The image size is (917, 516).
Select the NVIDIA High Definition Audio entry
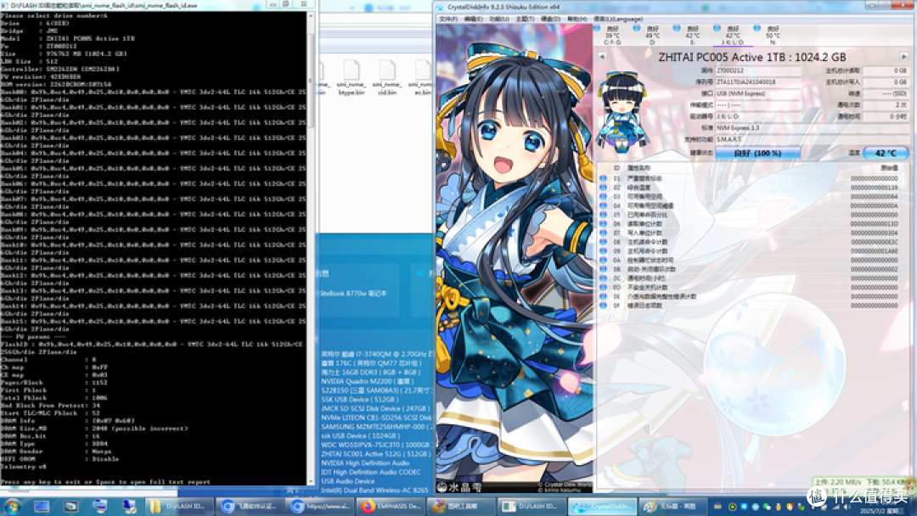[x=365, y=463]
